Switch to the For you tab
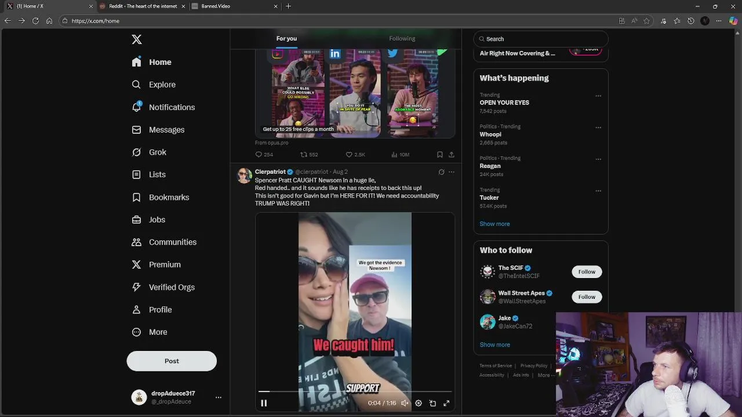 pos(286,39)
